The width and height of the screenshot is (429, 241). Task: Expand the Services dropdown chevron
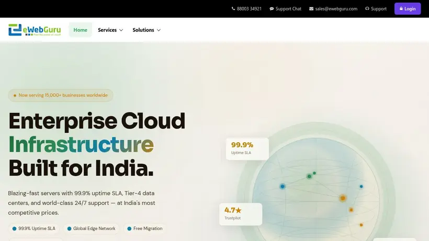(x=121, y=30)
